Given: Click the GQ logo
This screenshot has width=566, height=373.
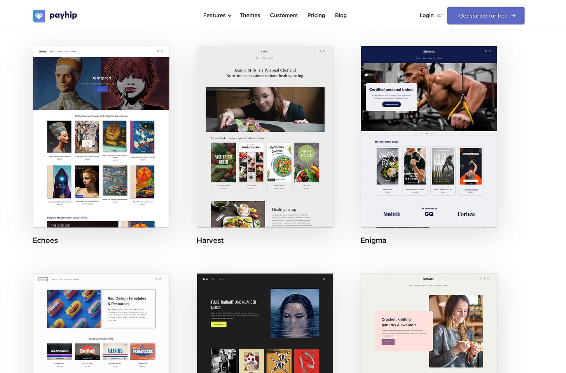Looking at the screenshot, I should (429, 214).
